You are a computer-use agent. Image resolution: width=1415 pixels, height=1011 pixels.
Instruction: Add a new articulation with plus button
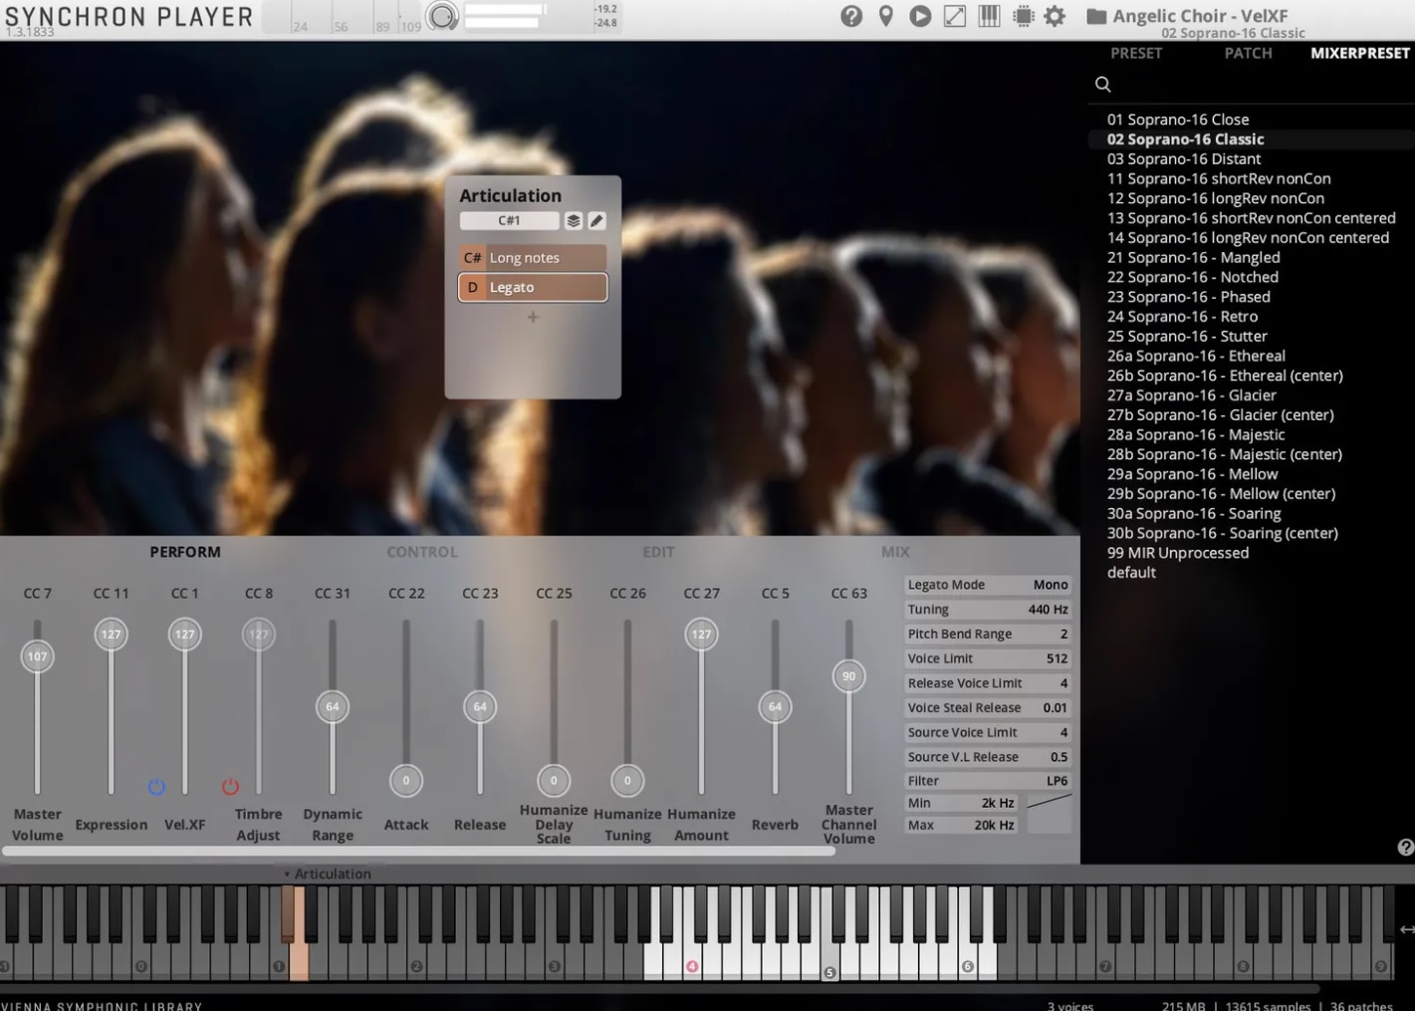[x=533, y=317]
